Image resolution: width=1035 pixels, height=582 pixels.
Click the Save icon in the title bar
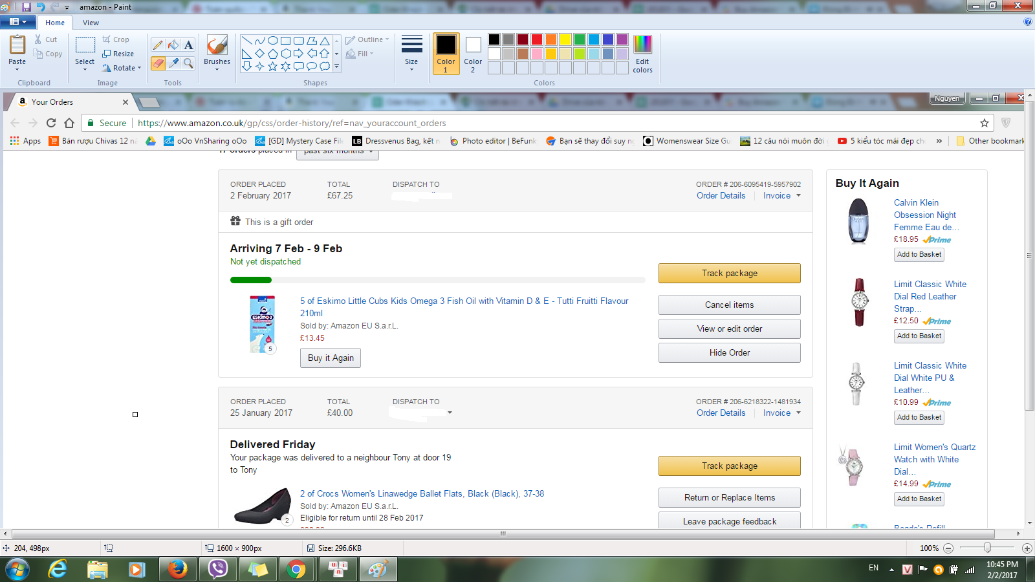tap(27, 6)
